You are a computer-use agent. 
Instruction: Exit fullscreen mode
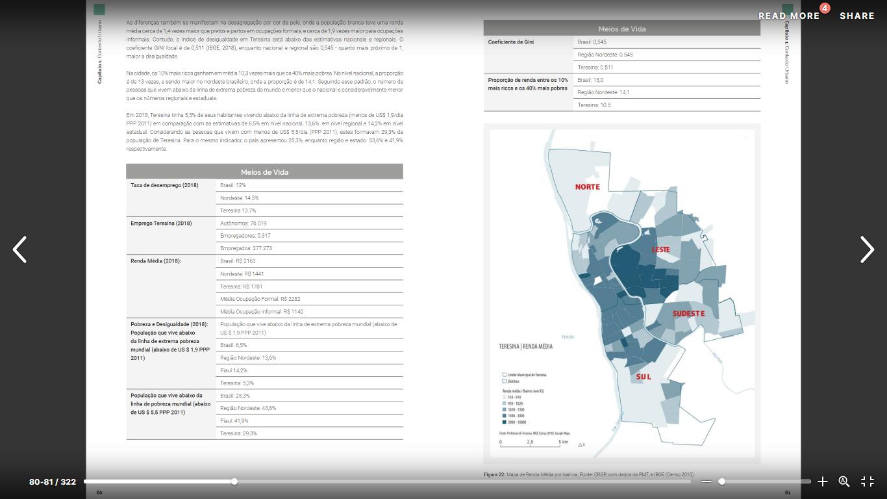(868, 481)
